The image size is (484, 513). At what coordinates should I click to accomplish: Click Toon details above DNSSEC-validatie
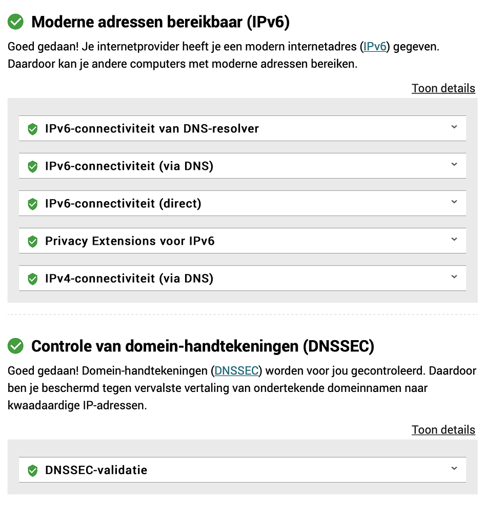pos(443,430)
